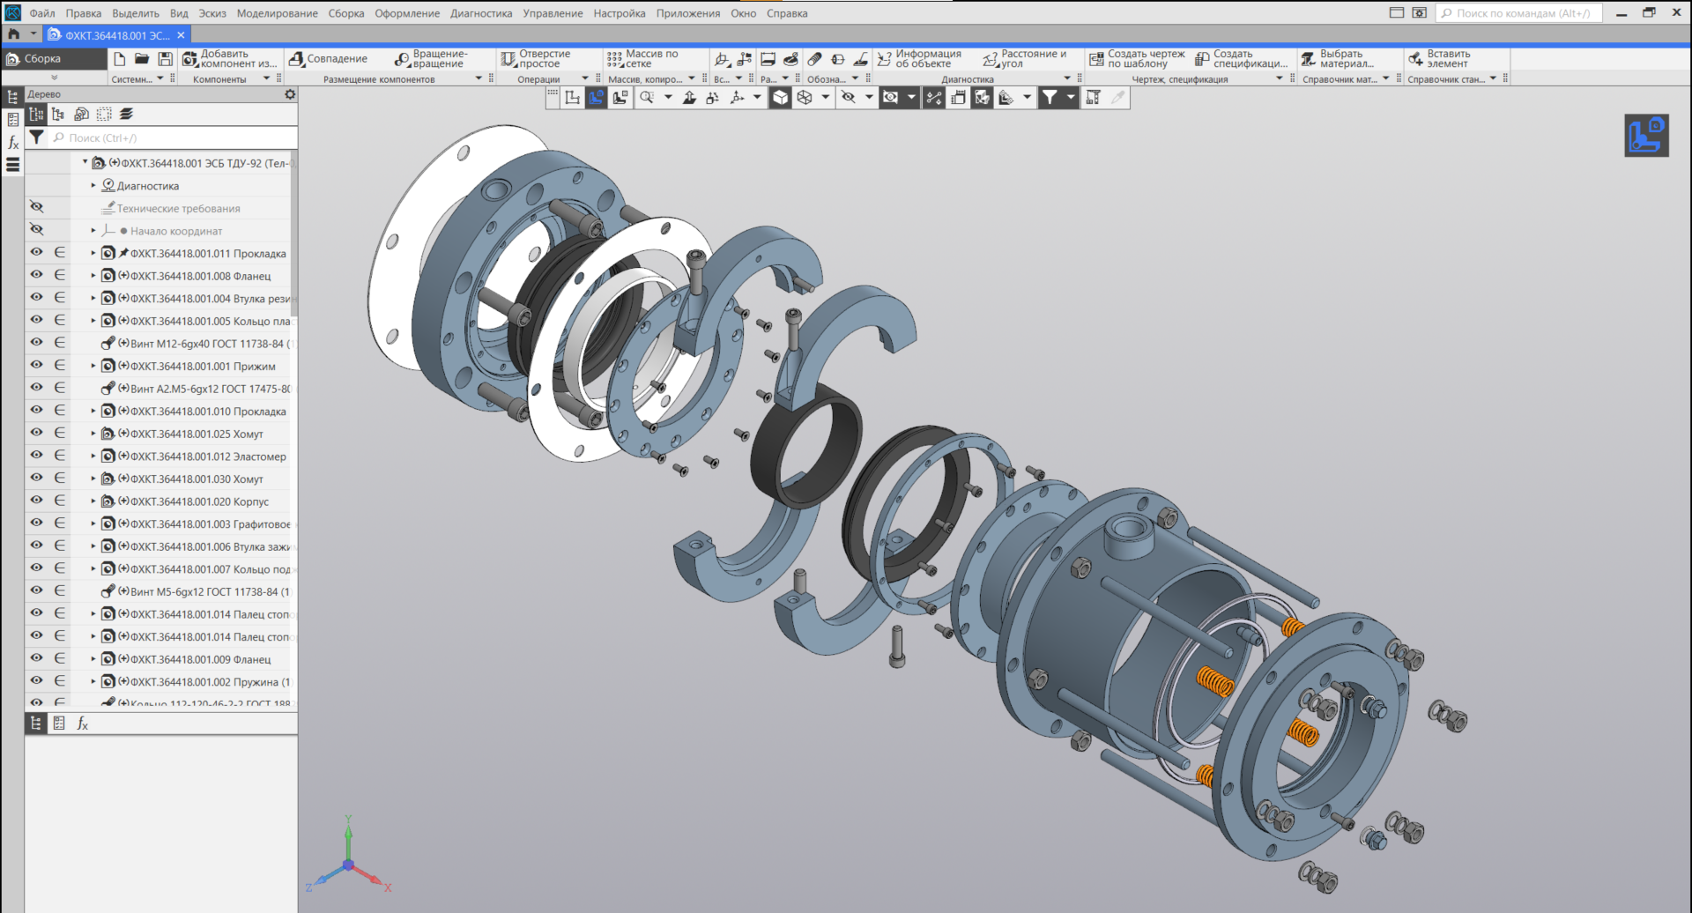Screen dimensions: 1692x913
Task: Toggle visibility of Технические требования
Action: tap(36, 207)
